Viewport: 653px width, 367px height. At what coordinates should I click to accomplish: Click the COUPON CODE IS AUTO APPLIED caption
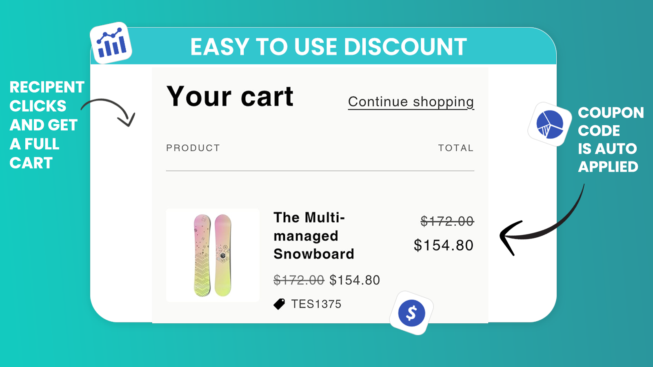coord(611,139)
